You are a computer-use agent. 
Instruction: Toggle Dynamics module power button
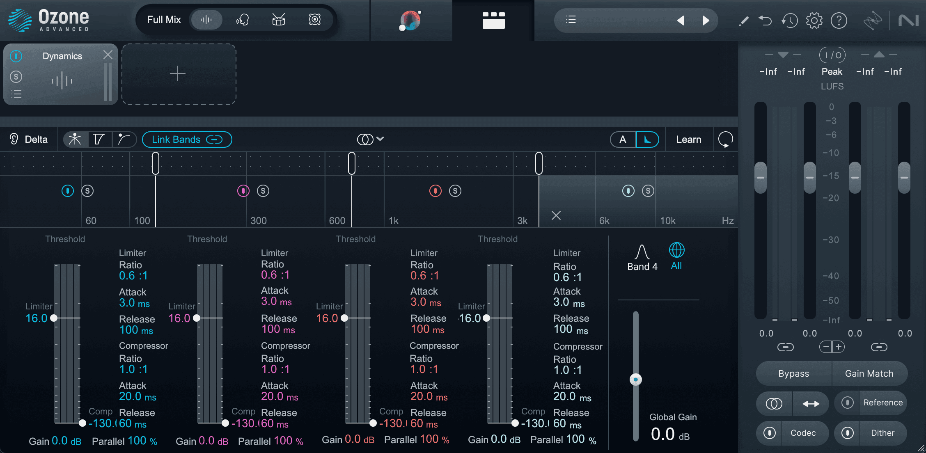[16, 56]
